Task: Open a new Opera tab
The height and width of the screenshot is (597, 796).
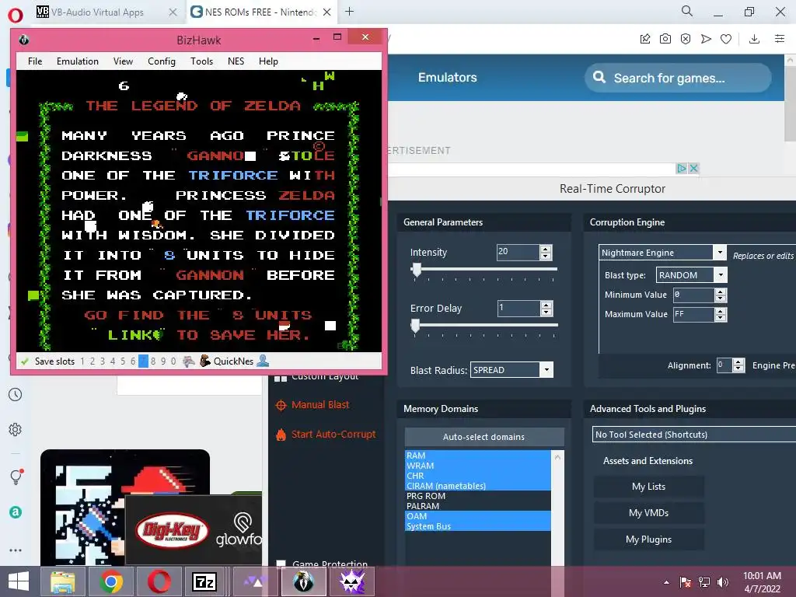Action: (349, 11)
